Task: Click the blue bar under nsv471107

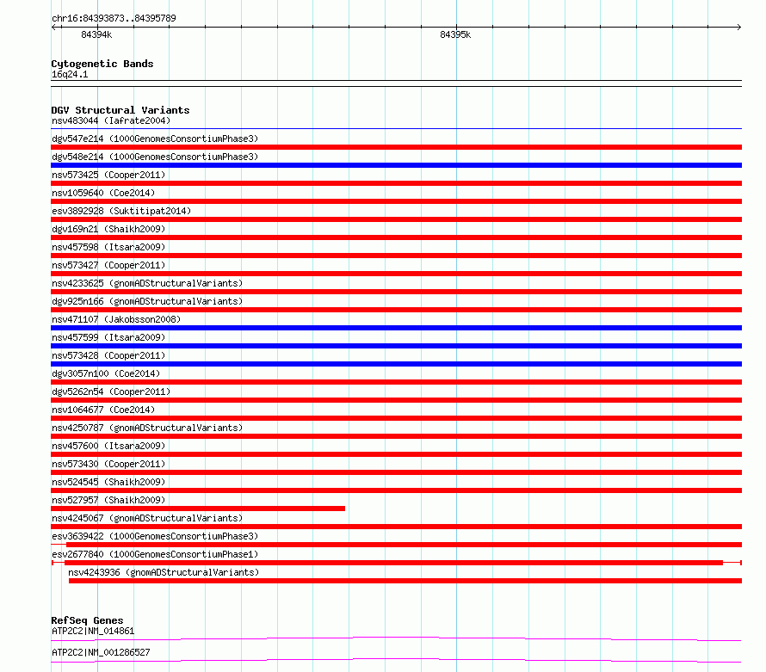Action: (x=396, y=328)
